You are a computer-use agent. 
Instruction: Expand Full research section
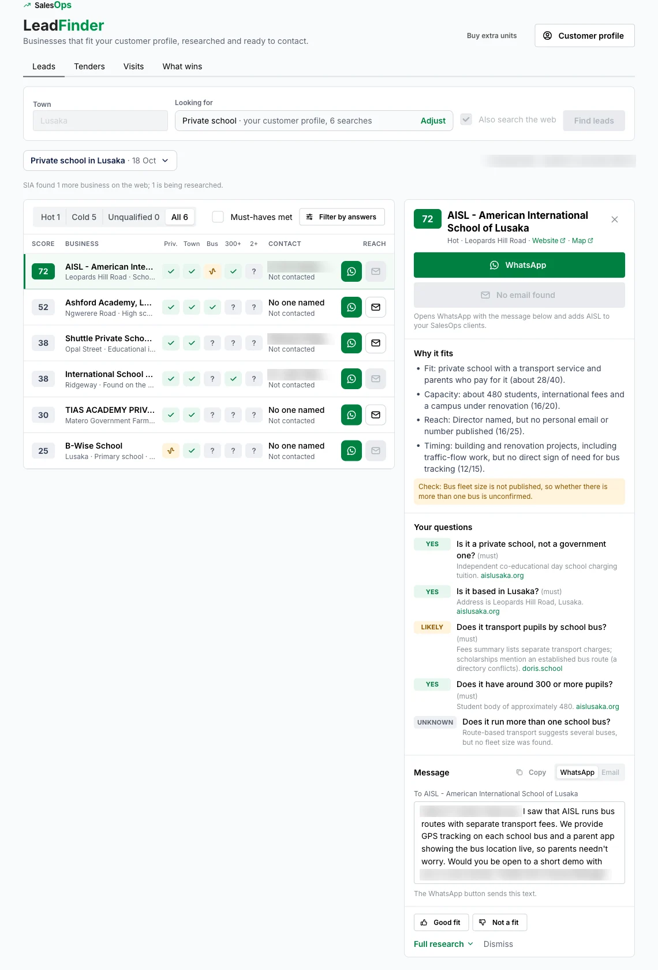pyautogui.click(x=443, y=944)
